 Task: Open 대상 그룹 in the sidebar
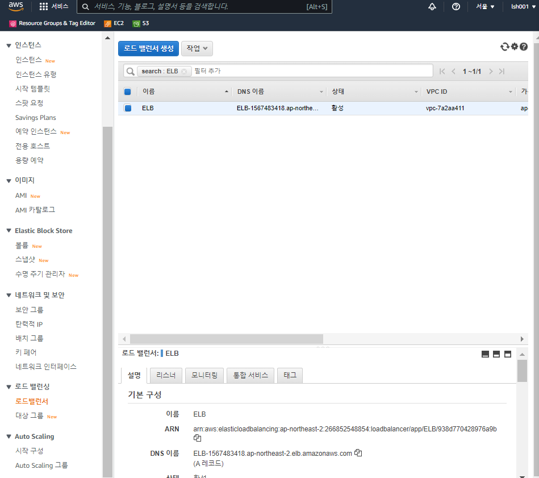coord(30,415)
